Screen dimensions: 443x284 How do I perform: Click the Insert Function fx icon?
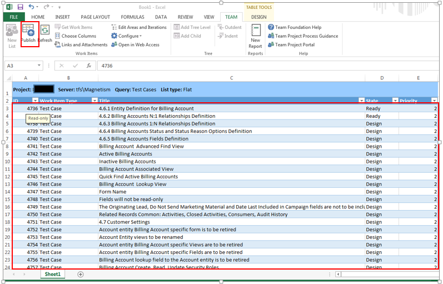[88, 66]
